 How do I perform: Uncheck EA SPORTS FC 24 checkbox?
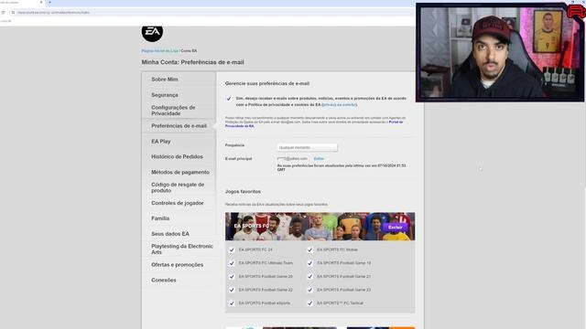[232, 249]
